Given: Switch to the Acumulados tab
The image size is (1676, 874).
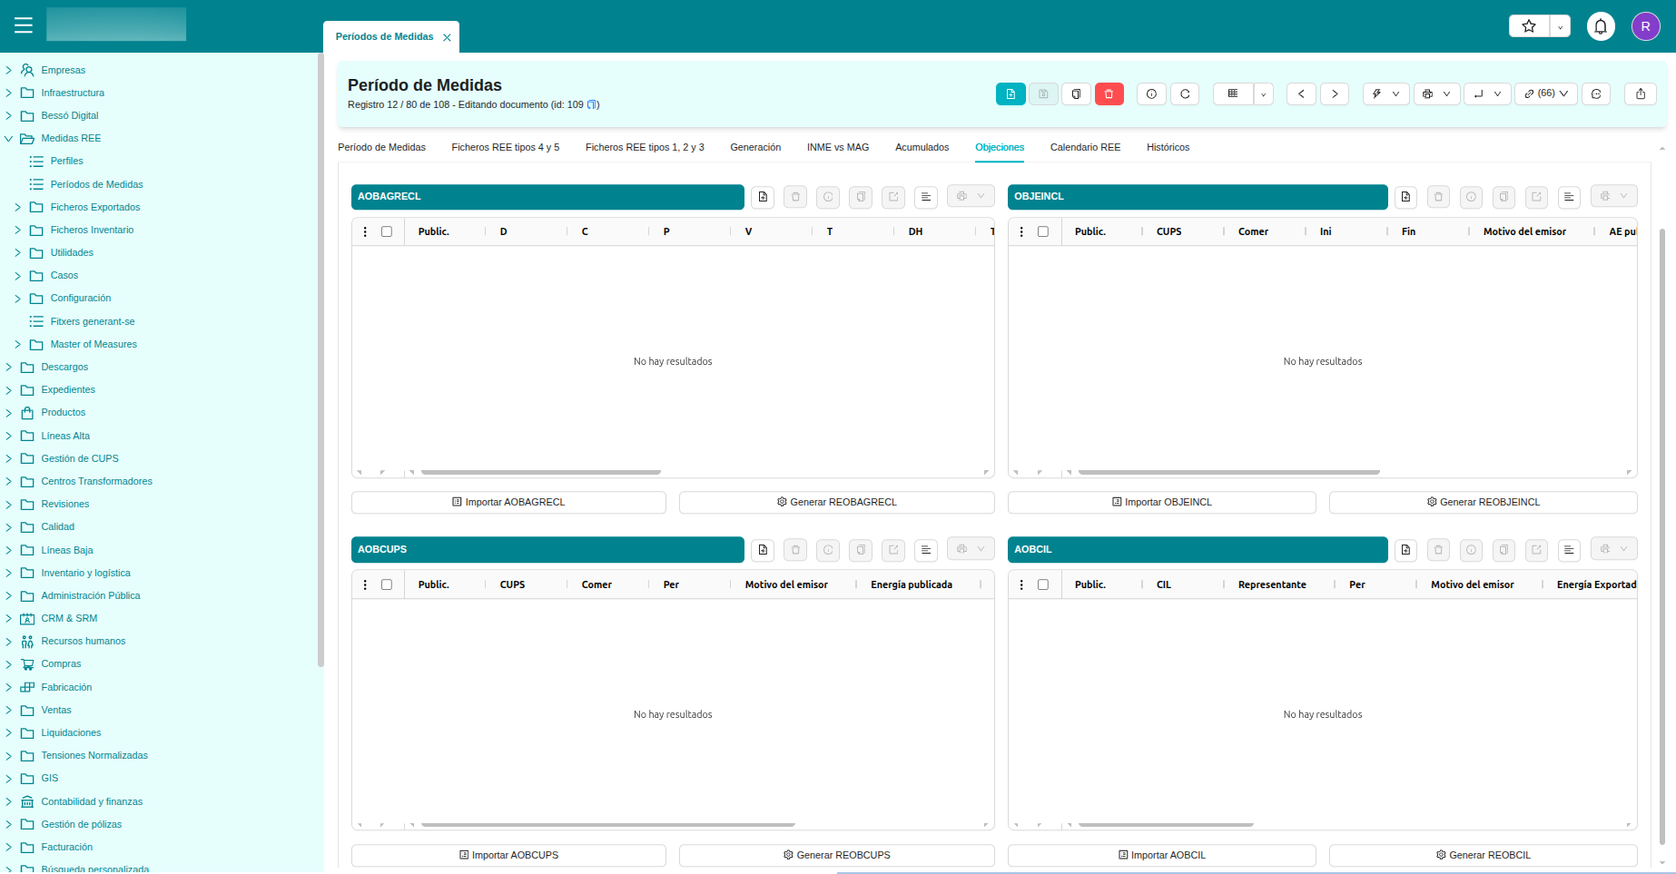Looking at the screenshot, I should 922,147.
